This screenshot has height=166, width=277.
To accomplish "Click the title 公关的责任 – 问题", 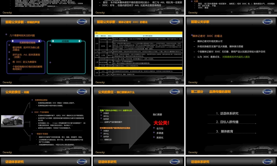I will [17, 92].
